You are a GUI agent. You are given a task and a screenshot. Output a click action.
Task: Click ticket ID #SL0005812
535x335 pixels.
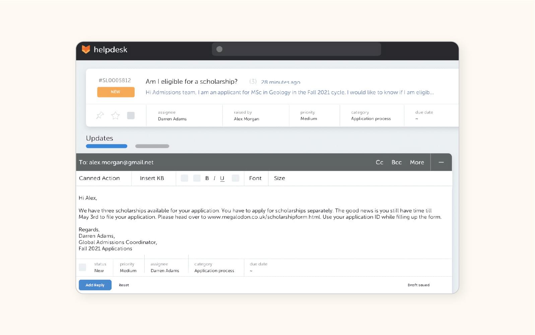tap(115, 80)
